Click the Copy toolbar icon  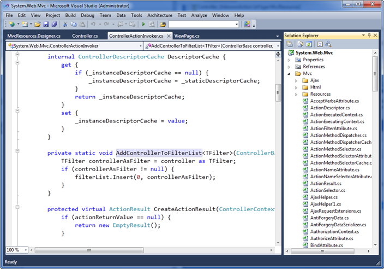(x=74, y=24)
